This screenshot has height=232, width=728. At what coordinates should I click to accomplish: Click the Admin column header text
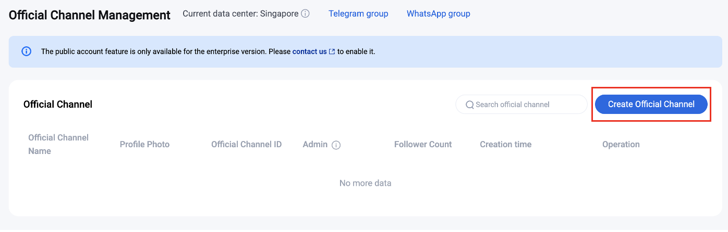[315, 145]
